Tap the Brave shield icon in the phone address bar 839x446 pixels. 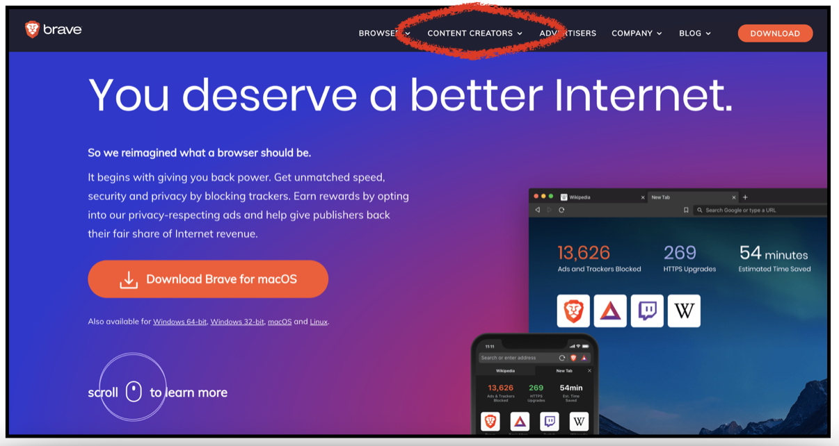[x=573, y=358]
